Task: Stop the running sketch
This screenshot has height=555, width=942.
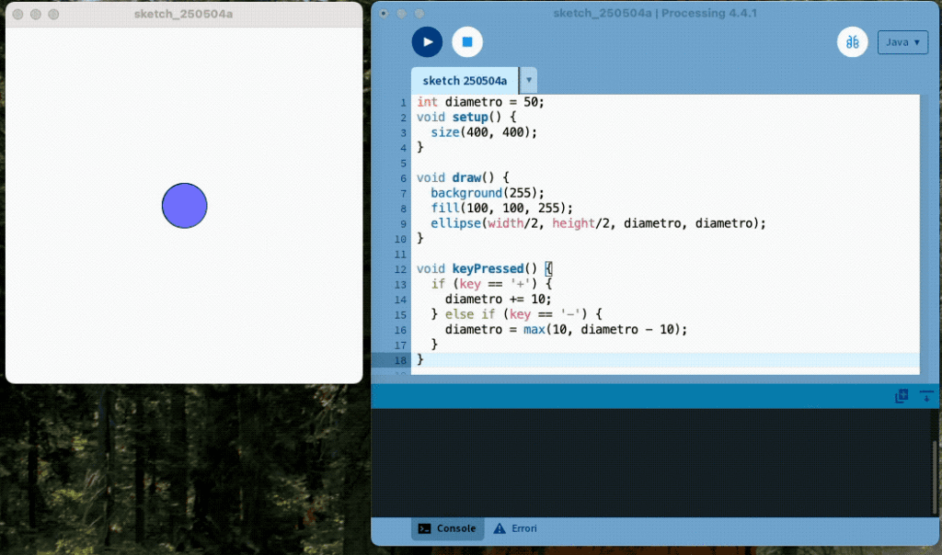Action: click(x=467, y=42)
